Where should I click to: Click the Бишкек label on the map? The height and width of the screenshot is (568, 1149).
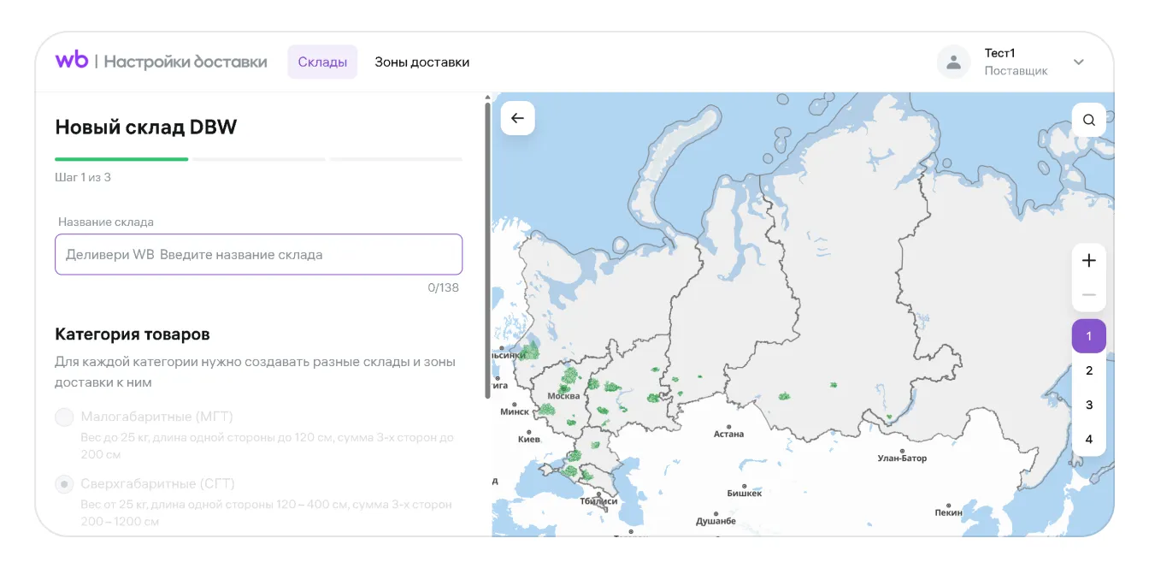click(x=744, y=493)
